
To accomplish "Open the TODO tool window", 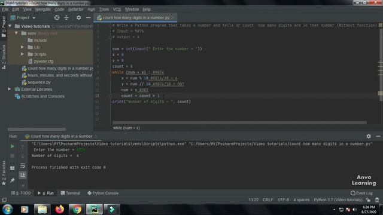I will point(21,193).
